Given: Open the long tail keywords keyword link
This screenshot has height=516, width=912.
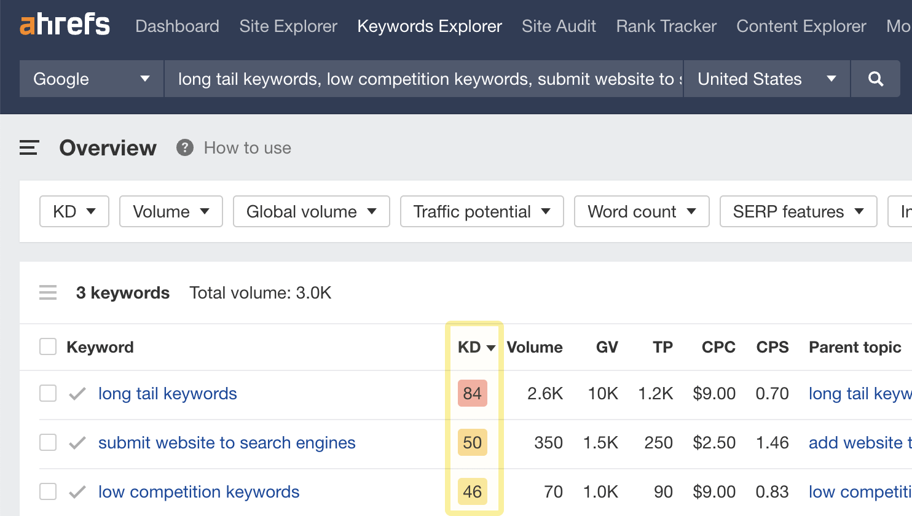Looking at the screenshot, I should coord(168,394).
